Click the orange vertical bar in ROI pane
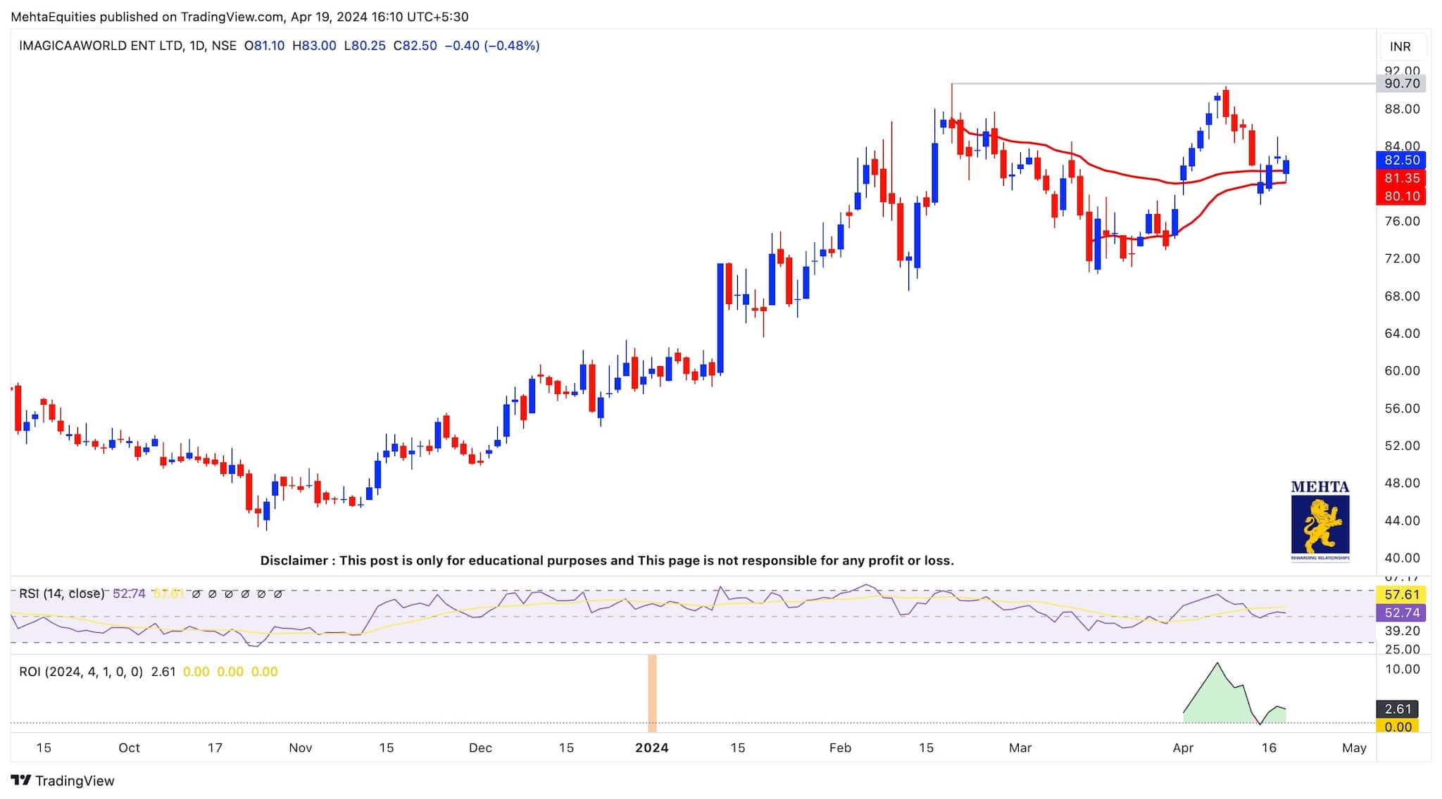The height and width of the screenshot is (799, 1442). (652, 693)
